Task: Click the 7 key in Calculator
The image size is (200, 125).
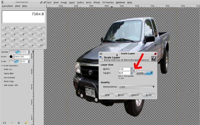Action: [x=5, y=29]
